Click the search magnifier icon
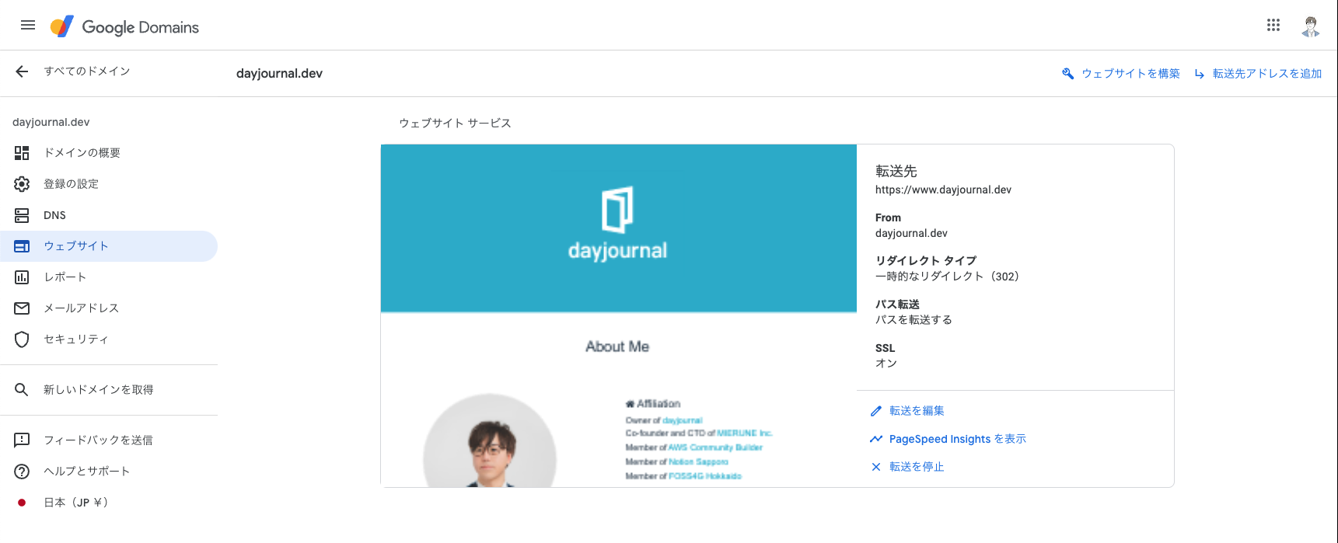Image resolution: width=1338 pixels, height=543 pixels. pos(22,390)
